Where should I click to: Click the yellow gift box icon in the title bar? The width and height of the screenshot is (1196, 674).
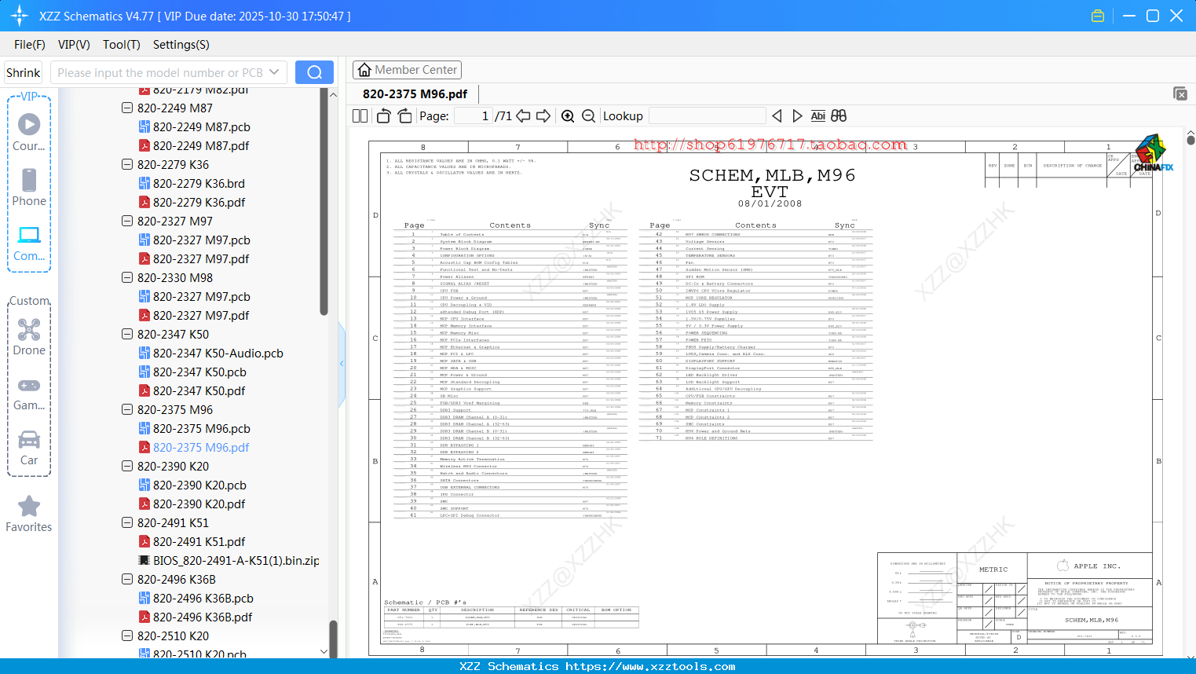1098,16
